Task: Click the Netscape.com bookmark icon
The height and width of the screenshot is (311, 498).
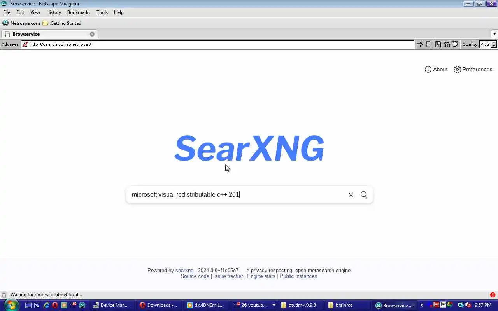Action: (x=5, y=23)
